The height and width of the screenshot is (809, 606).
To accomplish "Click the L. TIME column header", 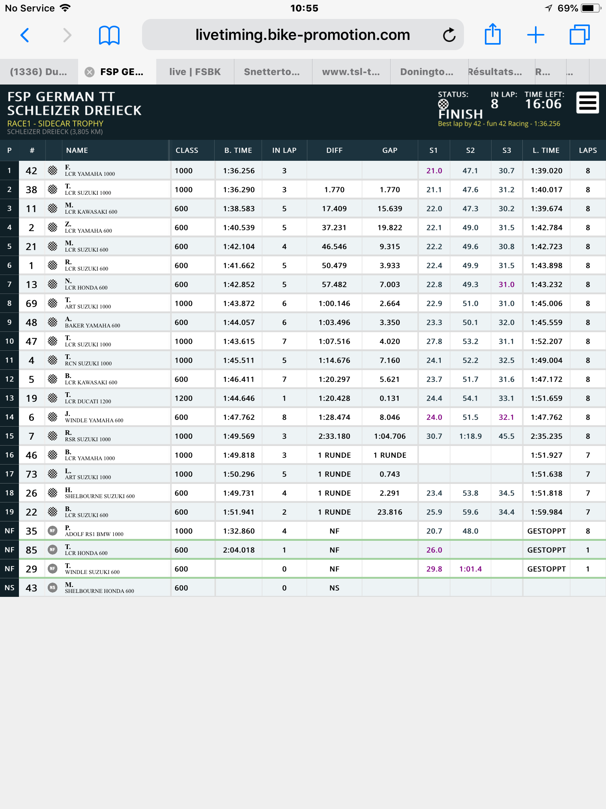I will point(546,151).
